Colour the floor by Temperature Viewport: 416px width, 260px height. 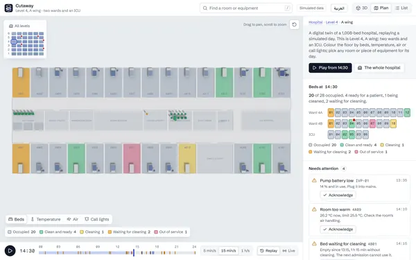pos(46,219)
